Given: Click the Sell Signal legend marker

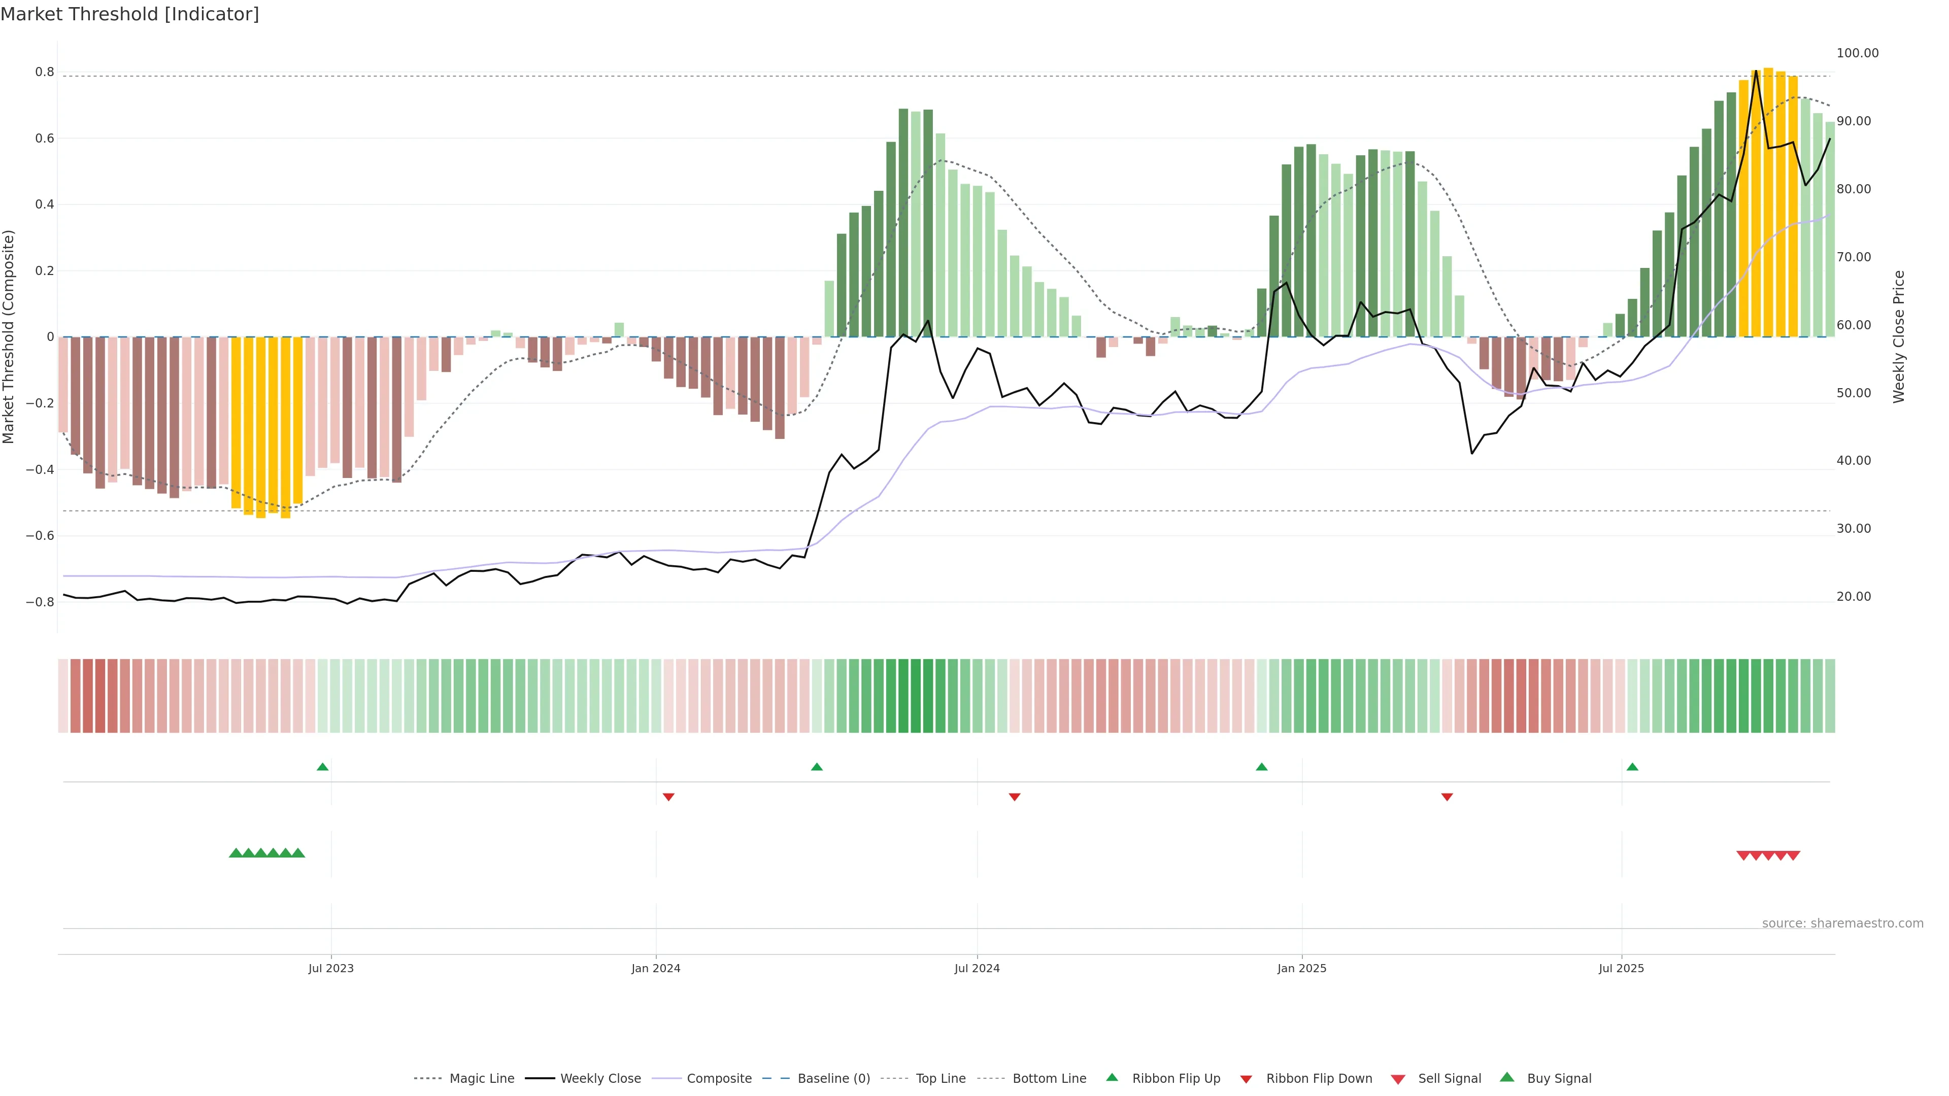Looking at the screenshot, I should tap(1398, 1079).
